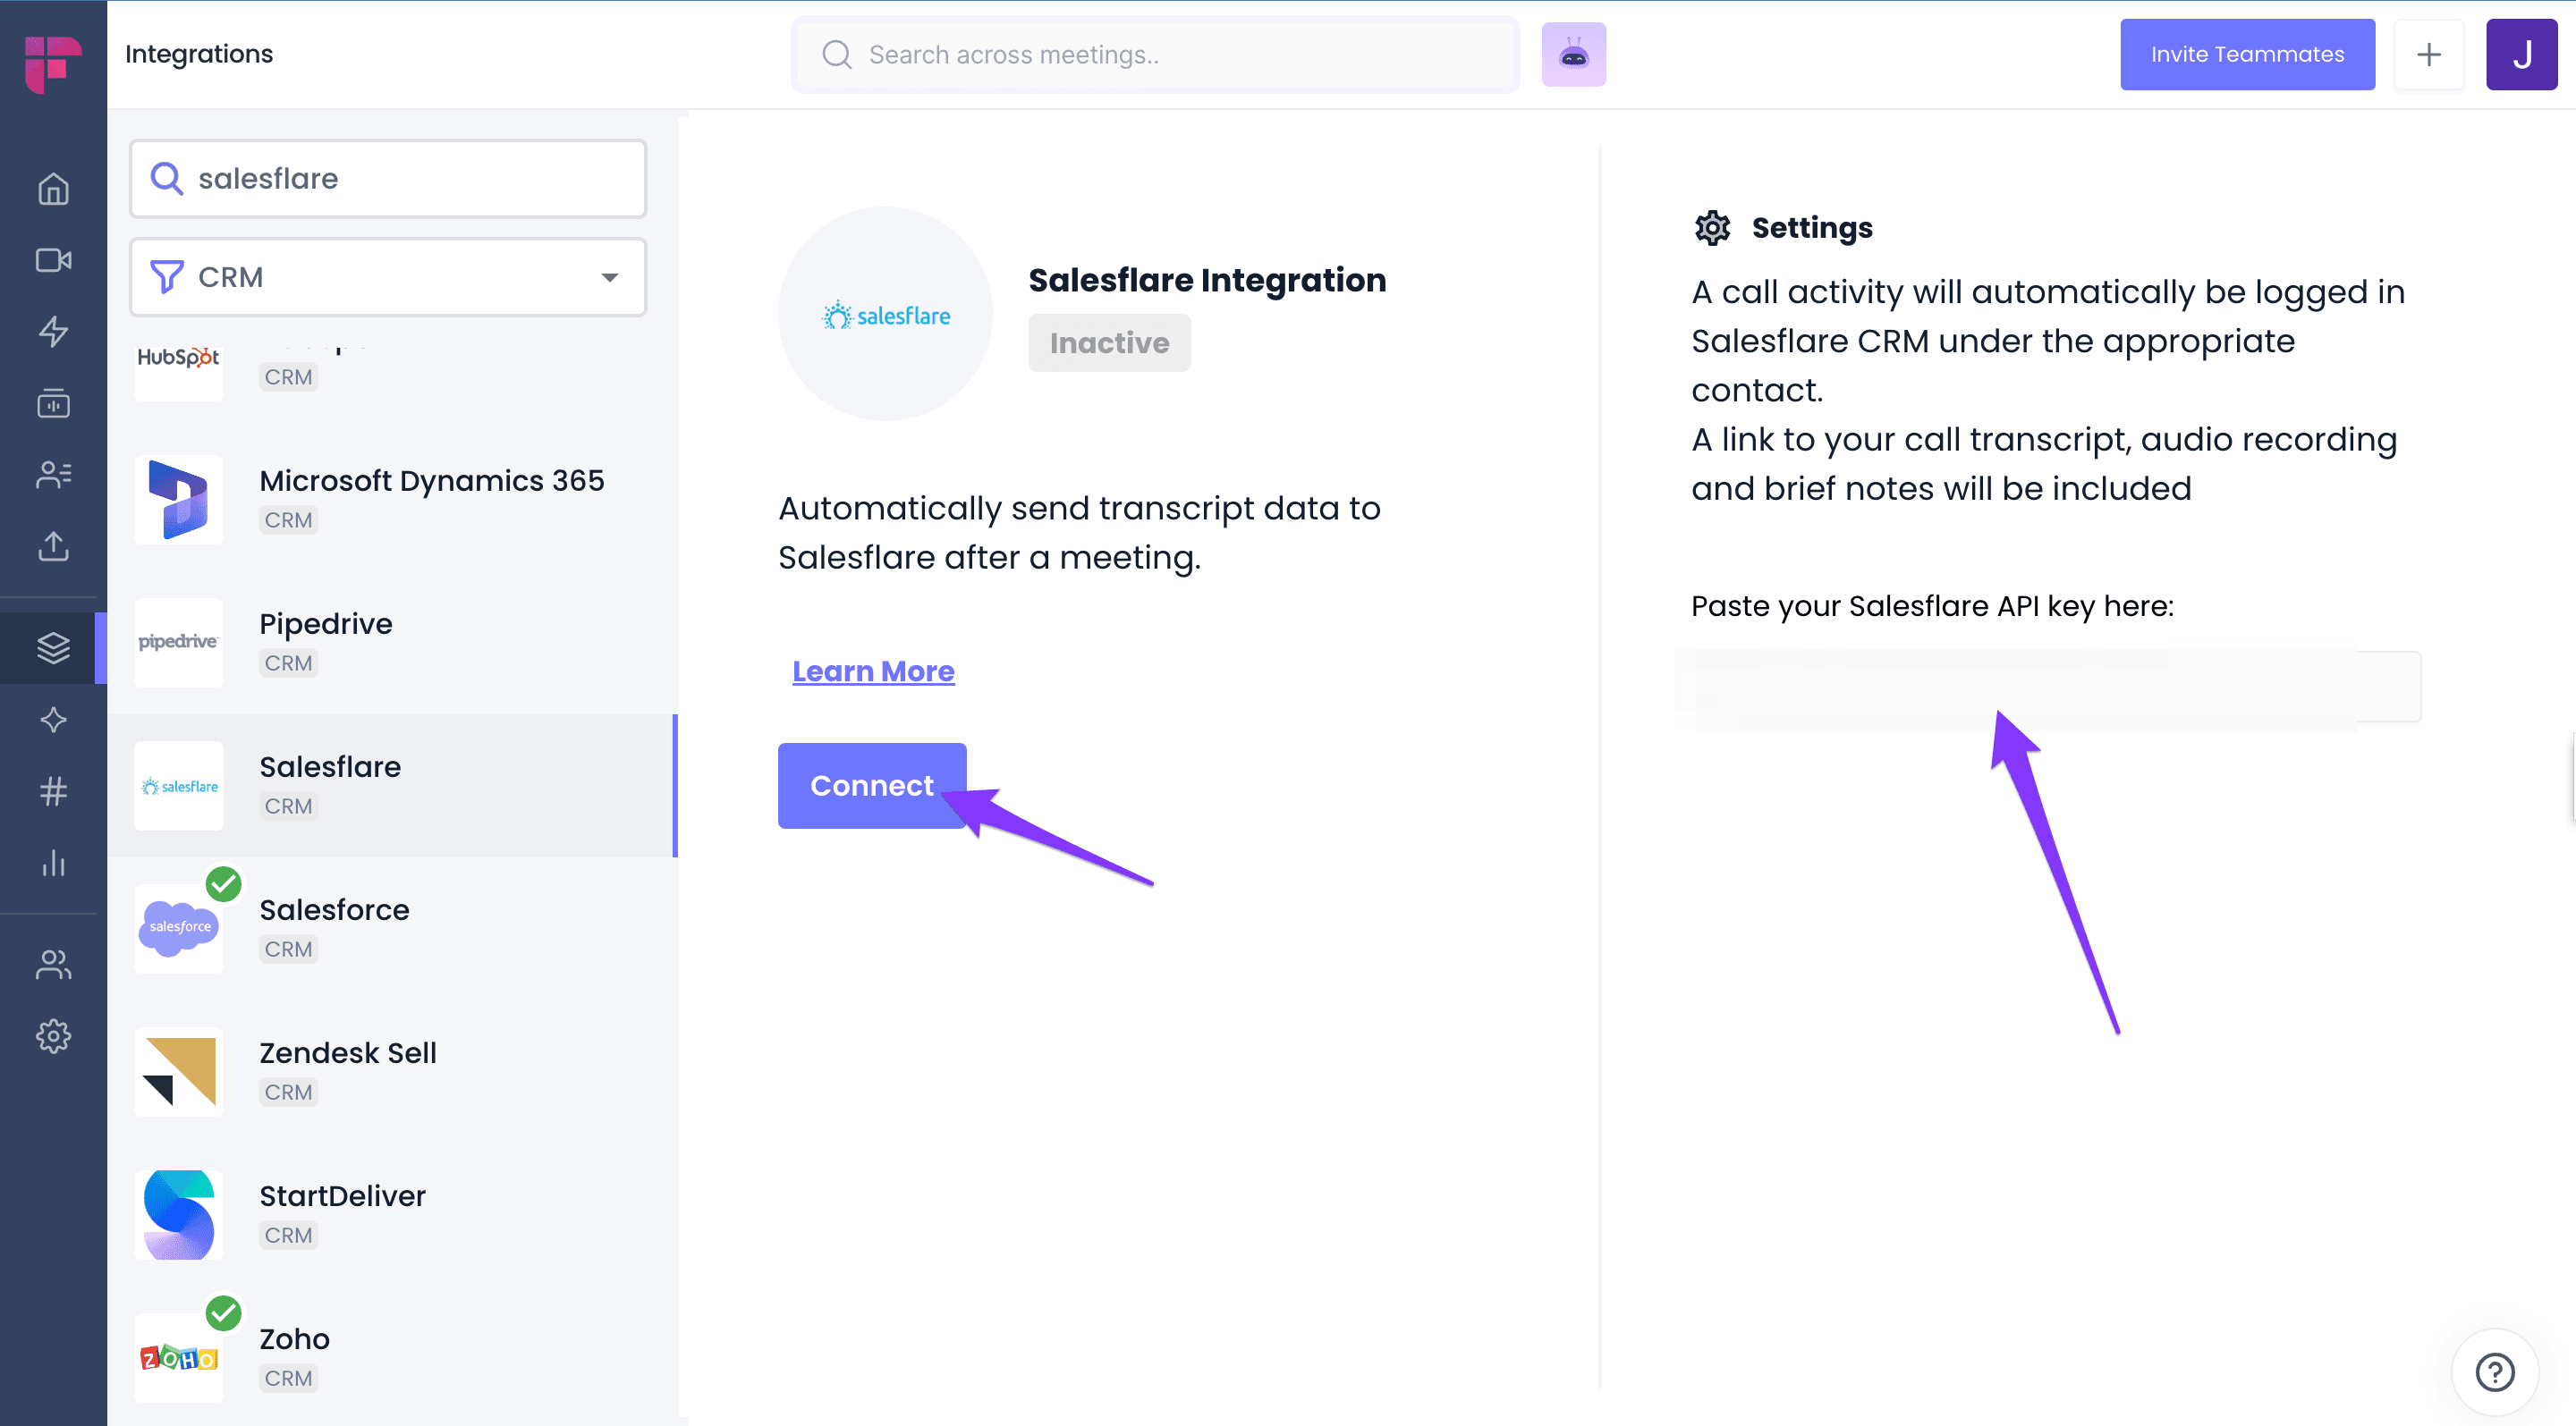Select the Zendesk Sell integration
Screen dimensions: 2576x1426
click(x=392, y=1071)
